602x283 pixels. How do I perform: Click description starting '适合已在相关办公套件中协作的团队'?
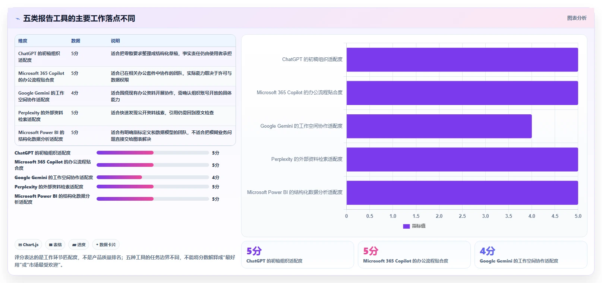click(171, 76)
